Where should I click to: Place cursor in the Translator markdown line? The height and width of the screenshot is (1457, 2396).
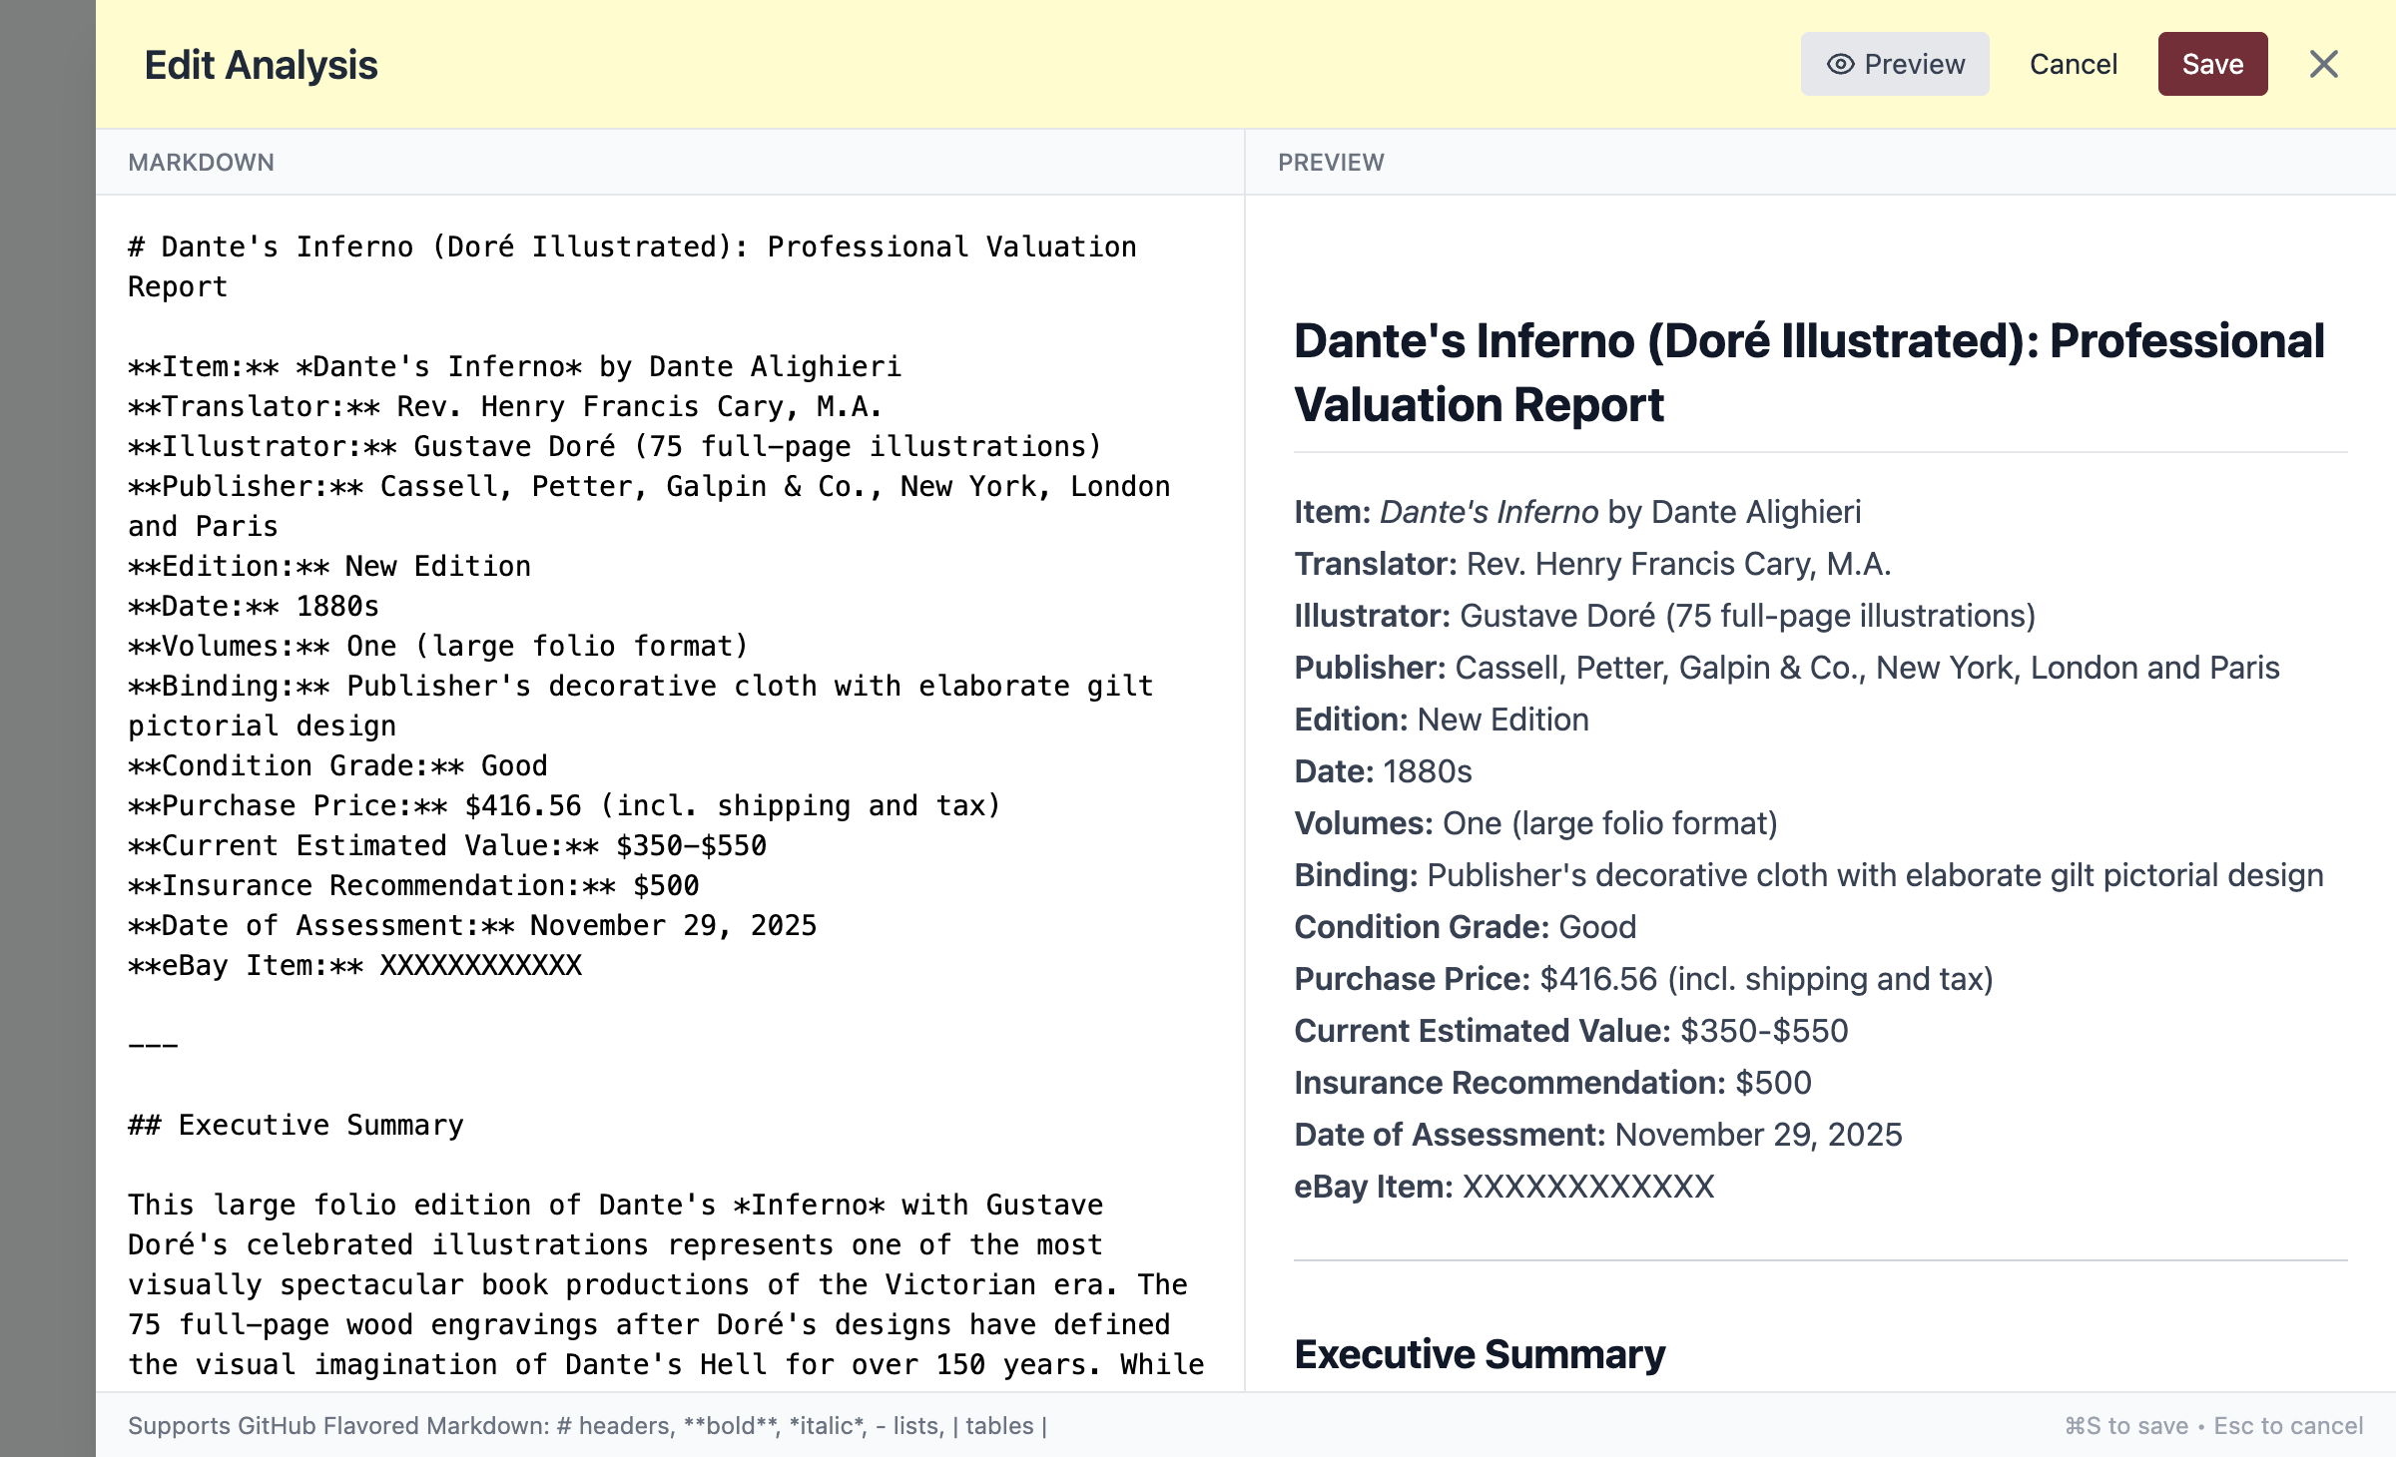pyautogui.click(x=504, y=407)
